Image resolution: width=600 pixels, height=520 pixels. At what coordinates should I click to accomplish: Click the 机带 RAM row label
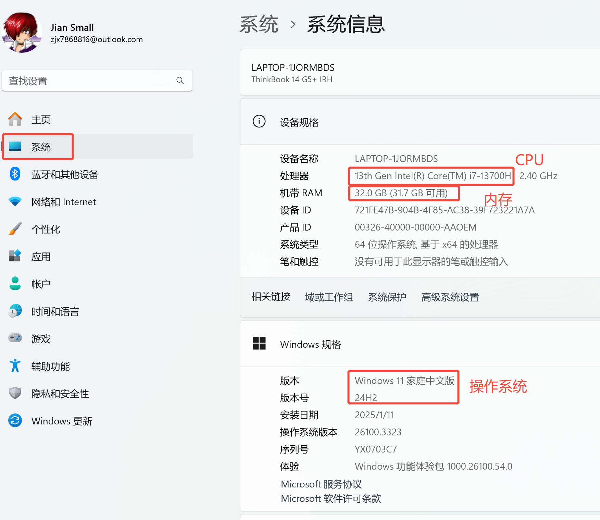tap(301, 193)
